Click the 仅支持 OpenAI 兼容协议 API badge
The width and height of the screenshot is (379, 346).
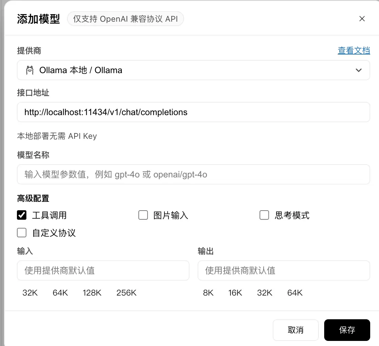tap(126, 19)
